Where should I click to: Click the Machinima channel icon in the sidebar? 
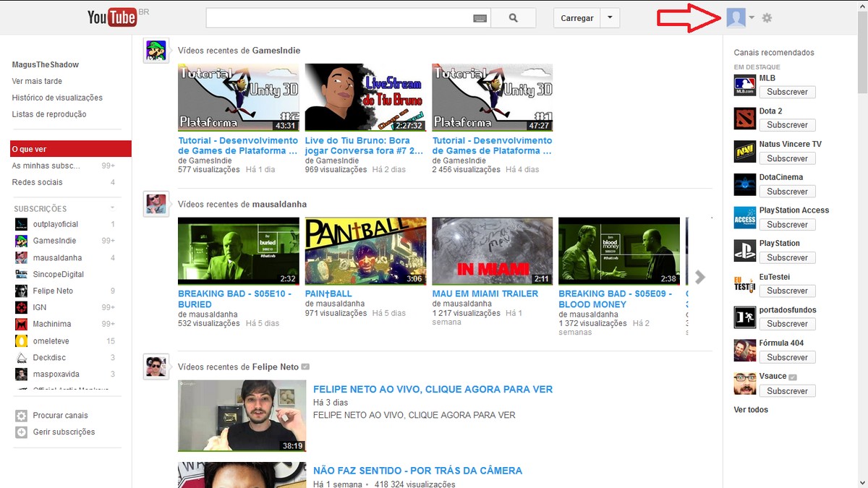click(22, 324)
